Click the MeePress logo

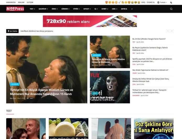(x=15, y=9)
